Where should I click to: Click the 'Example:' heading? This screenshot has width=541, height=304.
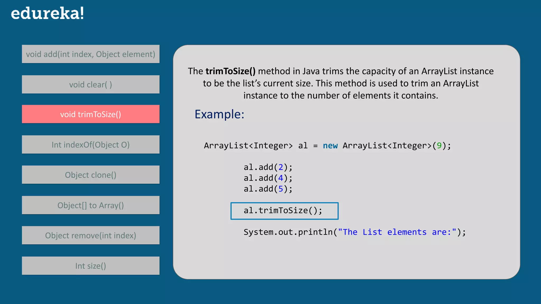[219, 115]
